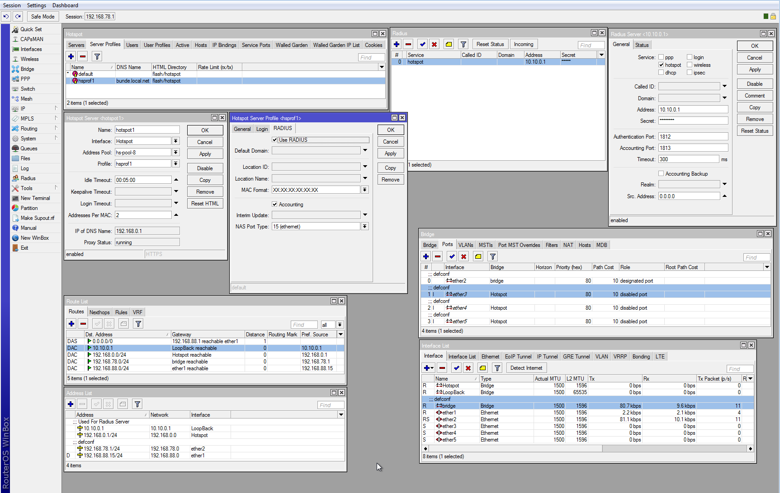Click Apply in the Radius Server window
Viewport: 780px width, 493px height.
(754, 69)
